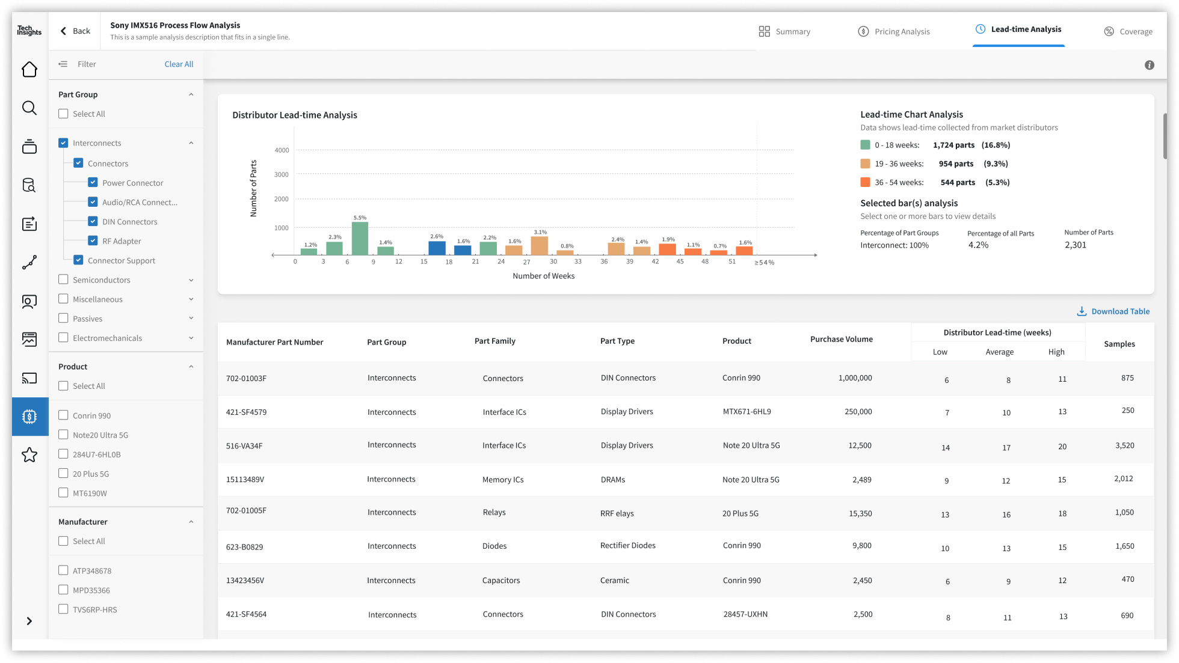The height and width of the screenshot is (663, 1179).
Task: Check the ATP348678 manufacturer checkbox
Action: [x=63, y=570]
